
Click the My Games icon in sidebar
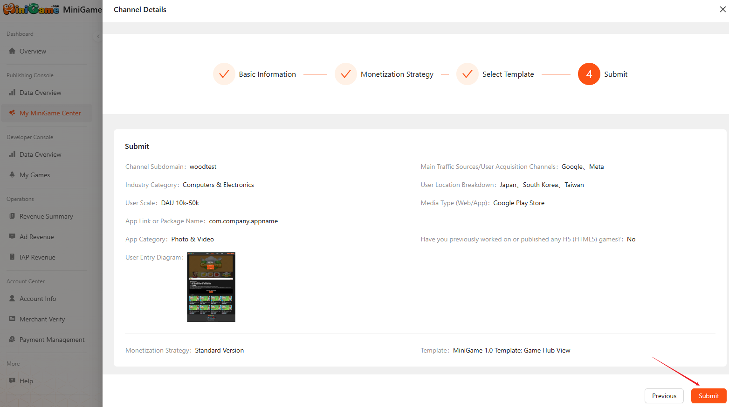pyautogui.click(x=12, y=175)
